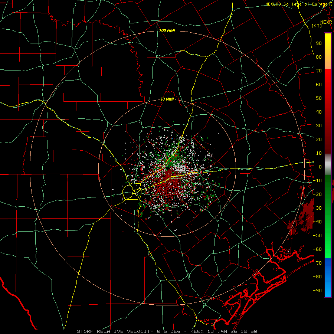Select the gray near-zero segment of color bar
This screenshot has height=334, width=334.
click(x=328, y=164)
